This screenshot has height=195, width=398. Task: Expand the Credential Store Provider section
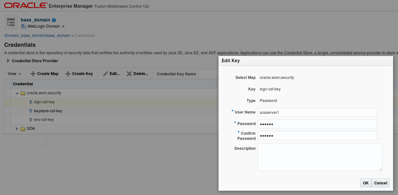pyautogui.click(x=8, y=61)
